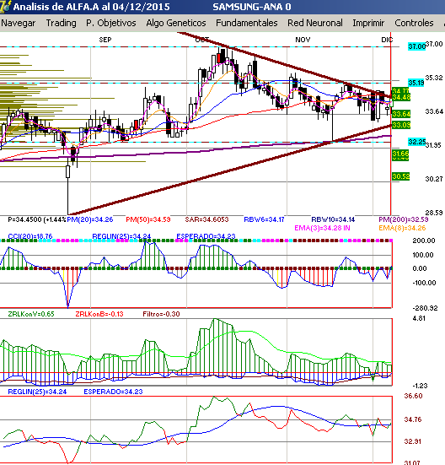Click the 36.60 scale value in bottom panel
Screen dimensions: 445x465
click(413, 396)
